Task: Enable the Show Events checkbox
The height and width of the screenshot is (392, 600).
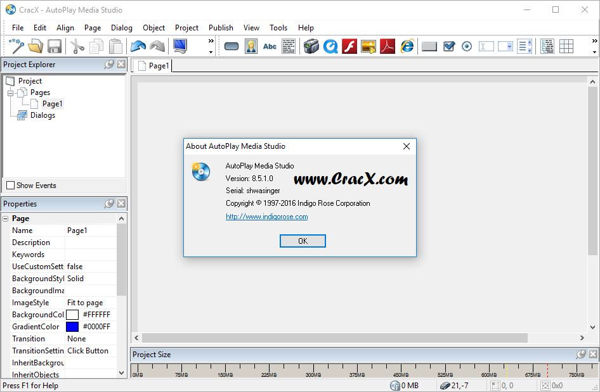Action: click(11, 186)
